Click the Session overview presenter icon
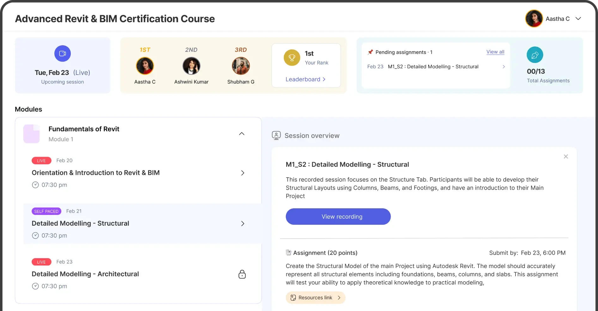Screen dimensions: 598x311 click(x=276, y=136)
